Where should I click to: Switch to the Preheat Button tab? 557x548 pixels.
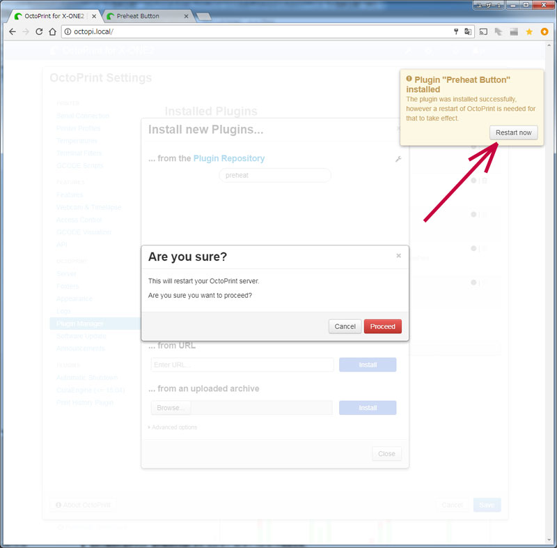(148, 16)
